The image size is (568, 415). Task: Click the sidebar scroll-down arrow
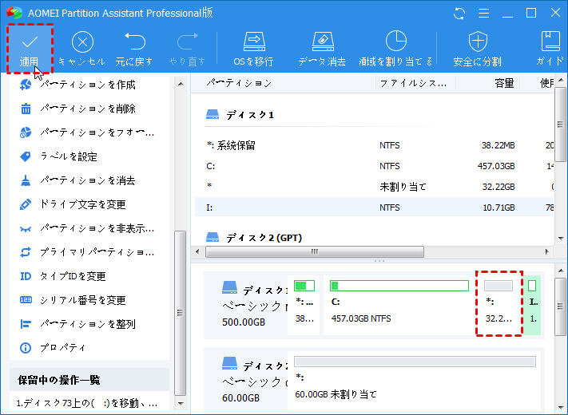[x=181, y=403]
